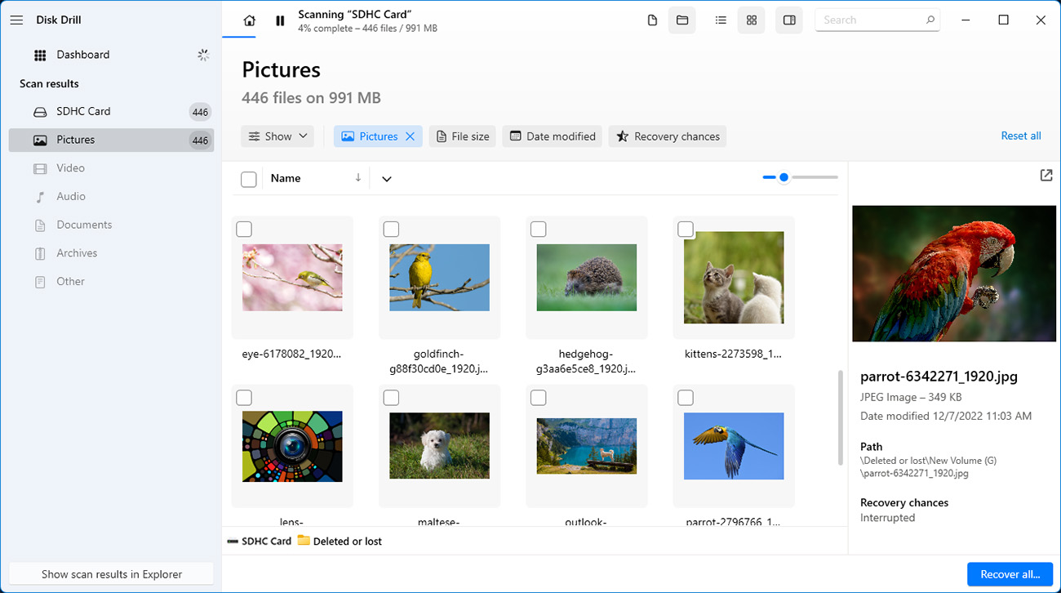Go to the Home screen icon

click(250, 20)
